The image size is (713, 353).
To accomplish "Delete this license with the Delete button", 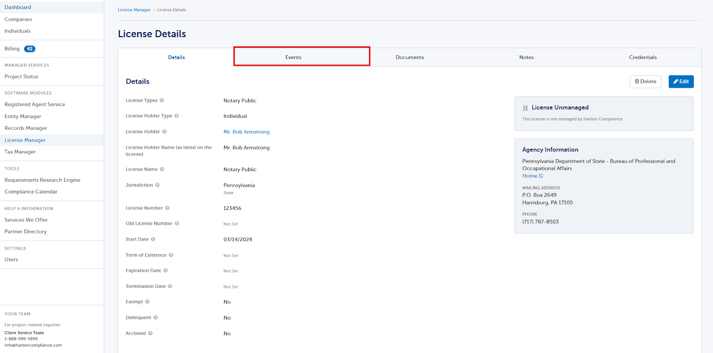I will 645,82.
